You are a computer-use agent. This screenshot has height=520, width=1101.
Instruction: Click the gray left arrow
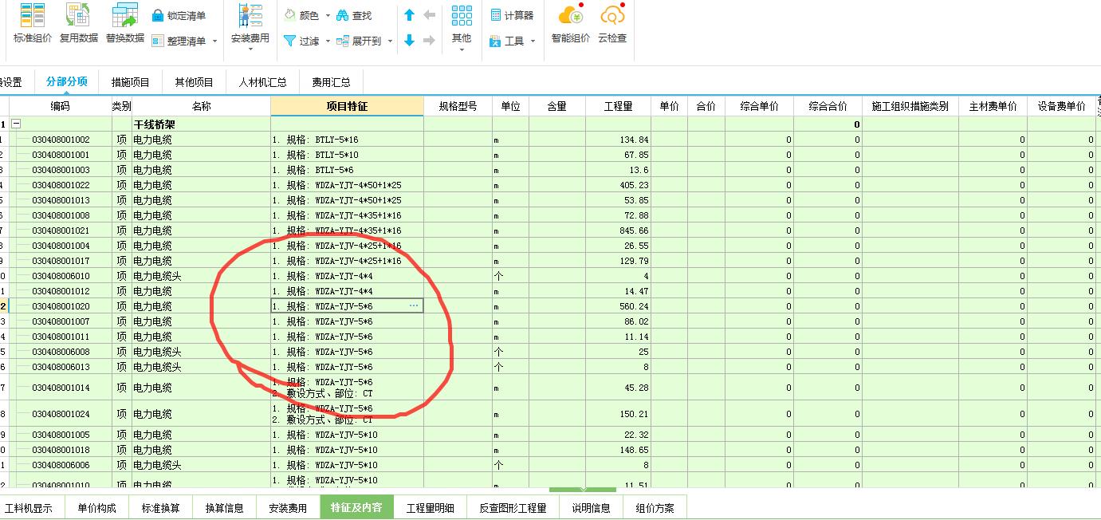click(430, 15)
